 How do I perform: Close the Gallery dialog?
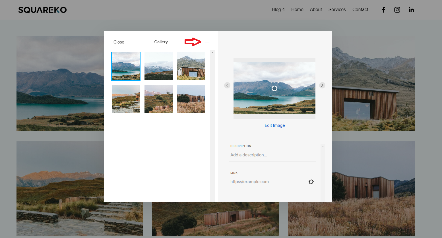click(x=119, y=42)
